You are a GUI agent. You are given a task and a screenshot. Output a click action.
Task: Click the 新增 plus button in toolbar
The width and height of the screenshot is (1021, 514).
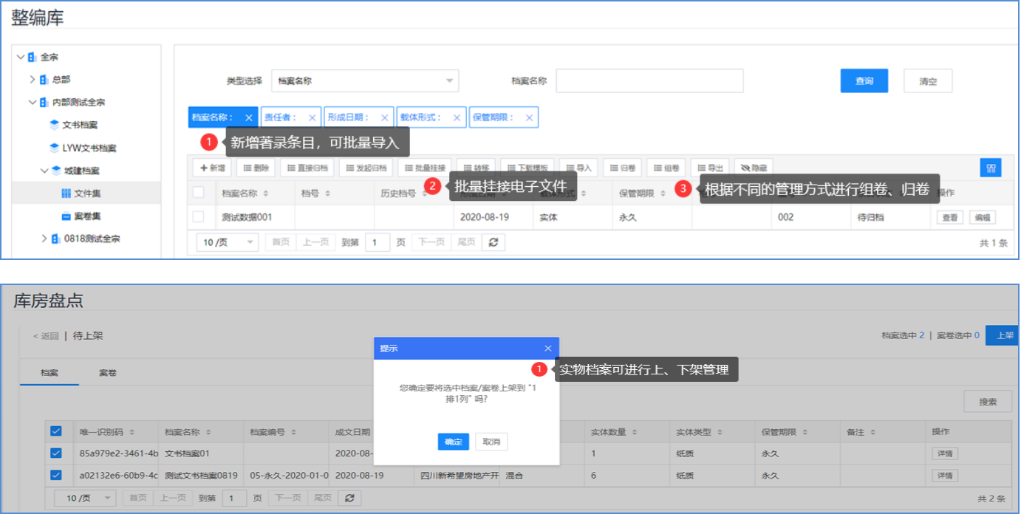pos(212,168)
